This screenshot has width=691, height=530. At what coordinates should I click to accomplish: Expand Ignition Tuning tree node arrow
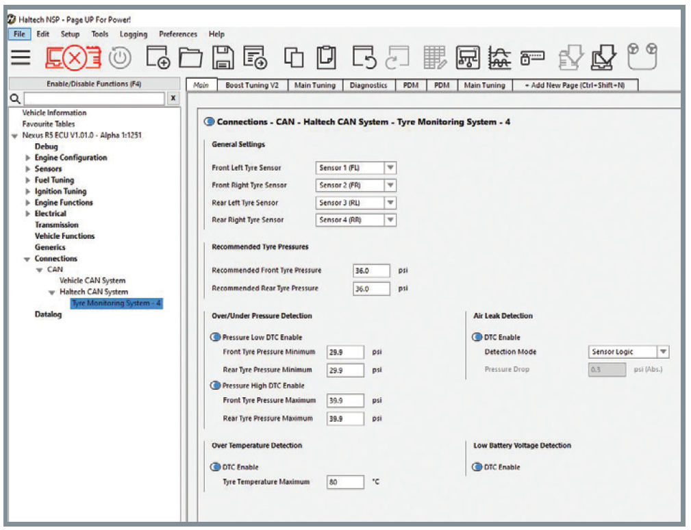pyautogui.click(x=28, y=191)
